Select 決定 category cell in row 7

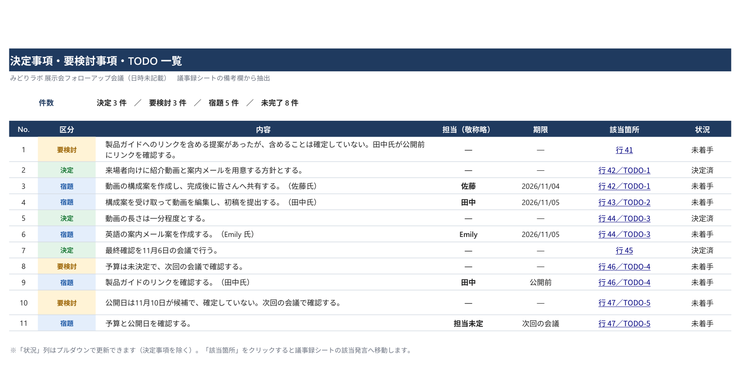[x=67, y=250]
